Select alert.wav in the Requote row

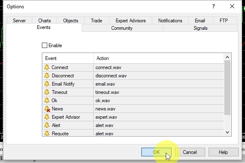pos(159,133)
